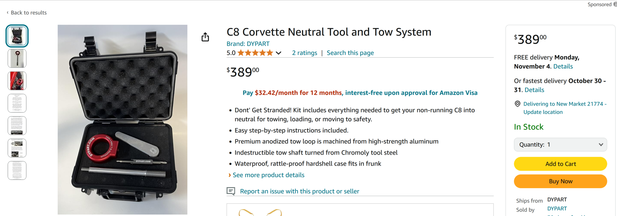Screen dimensions: 617x216
Task: Click Search this page
Action: (350, 53)
